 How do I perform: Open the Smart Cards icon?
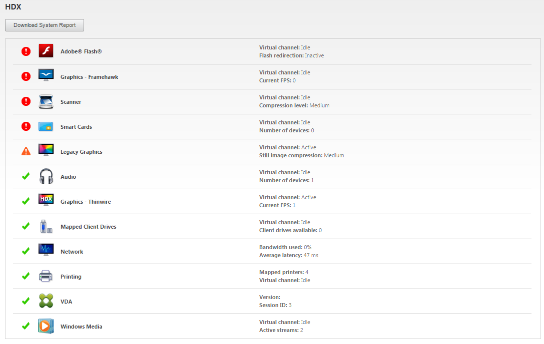tap(46, 126)
